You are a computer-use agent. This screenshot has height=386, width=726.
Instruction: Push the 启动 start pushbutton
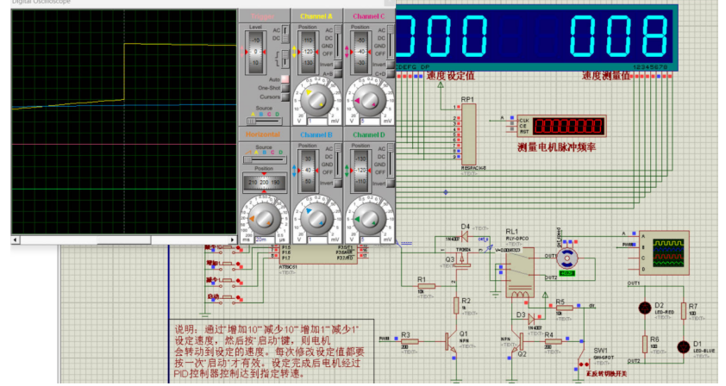228,297
